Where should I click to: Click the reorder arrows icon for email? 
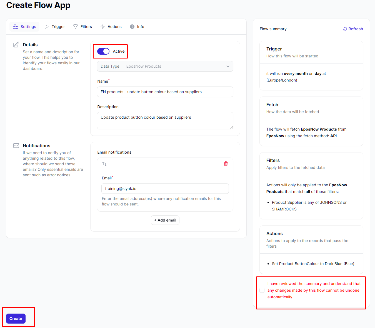pyautogui.click(x=104, y=164)
